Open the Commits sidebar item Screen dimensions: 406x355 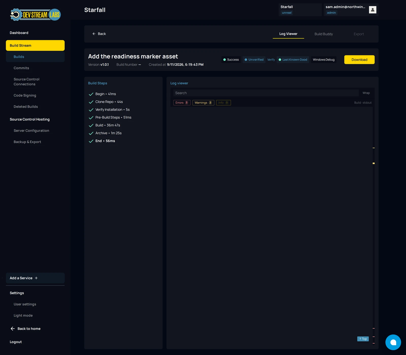pyautogui.click(x=21, y=68)
